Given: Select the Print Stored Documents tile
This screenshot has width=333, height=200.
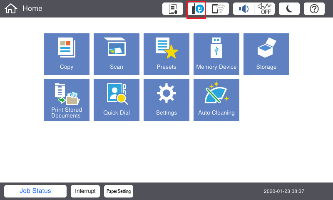Looking at the screenshot, I should (67, 100).
